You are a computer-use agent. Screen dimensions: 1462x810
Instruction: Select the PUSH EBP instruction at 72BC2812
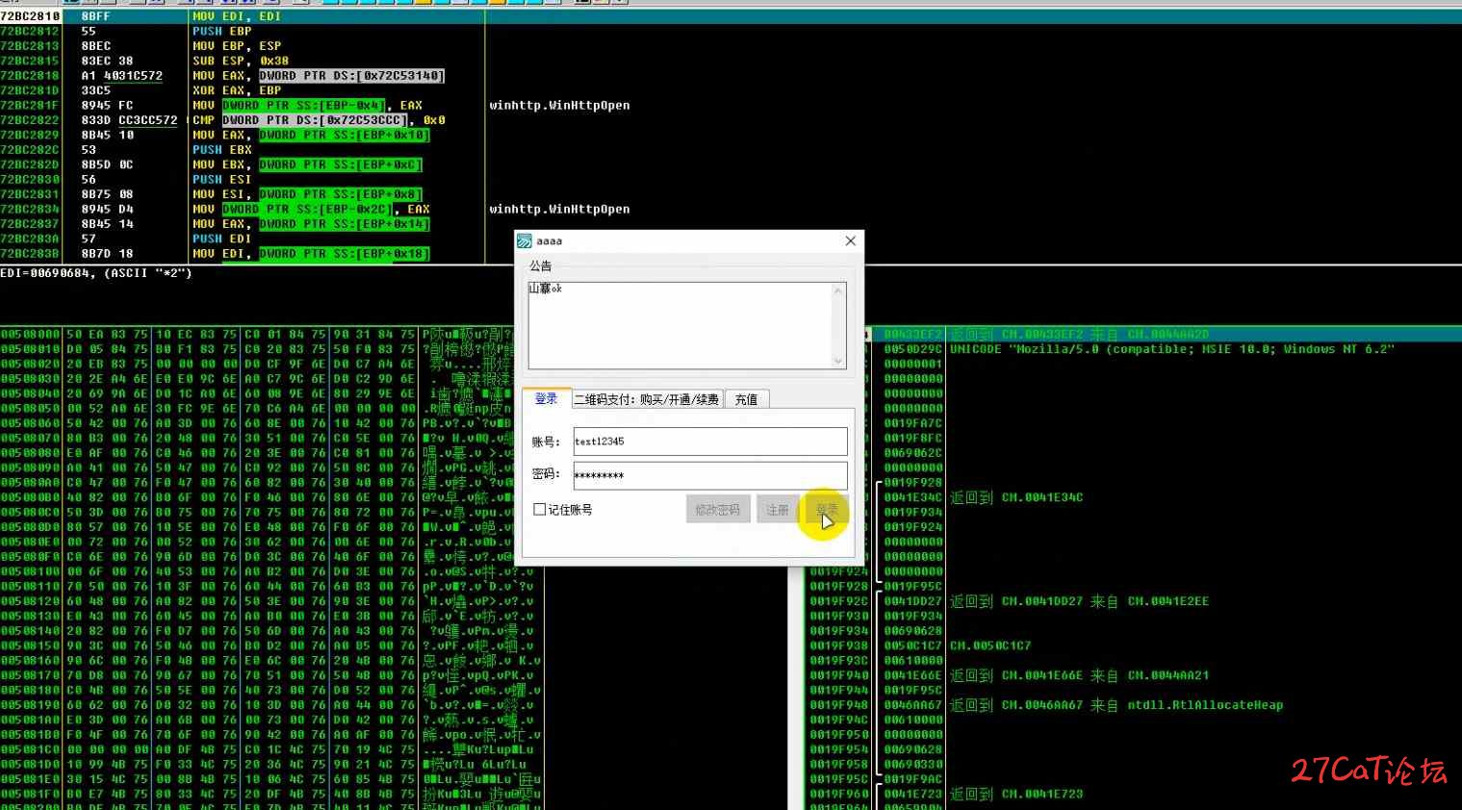click(x=222, y=31)
